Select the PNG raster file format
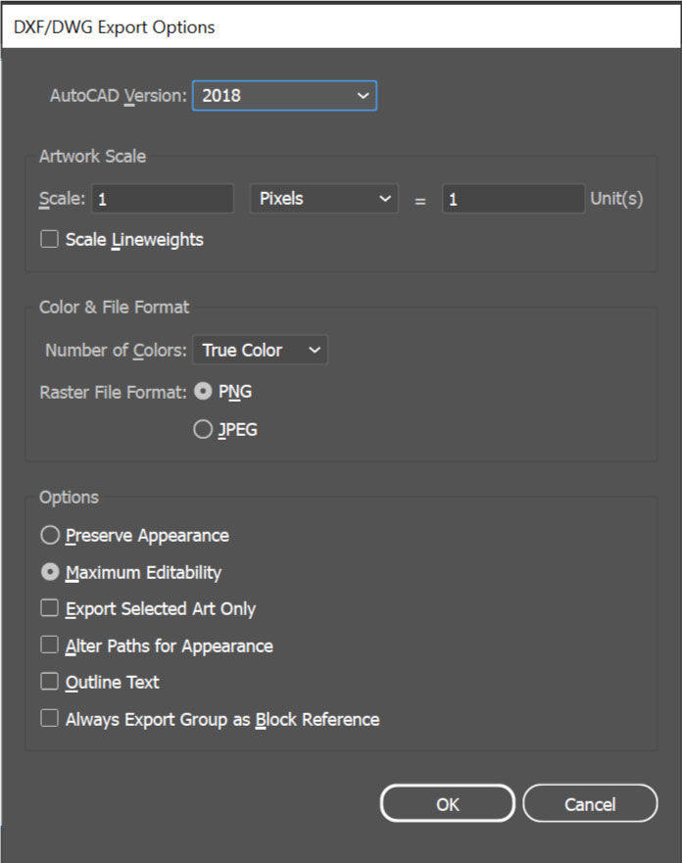Screen dimensions: 682x863 pyautogui.click(x=203, y=391)
